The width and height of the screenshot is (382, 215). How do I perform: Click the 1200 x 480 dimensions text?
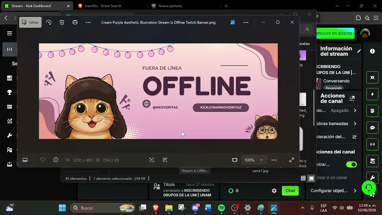[x=82, y=160]
